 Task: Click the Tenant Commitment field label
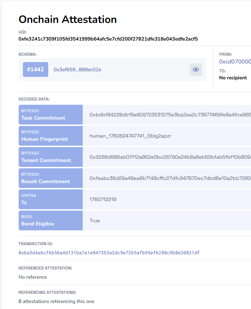pyautogui.click(x=46, y=160)
